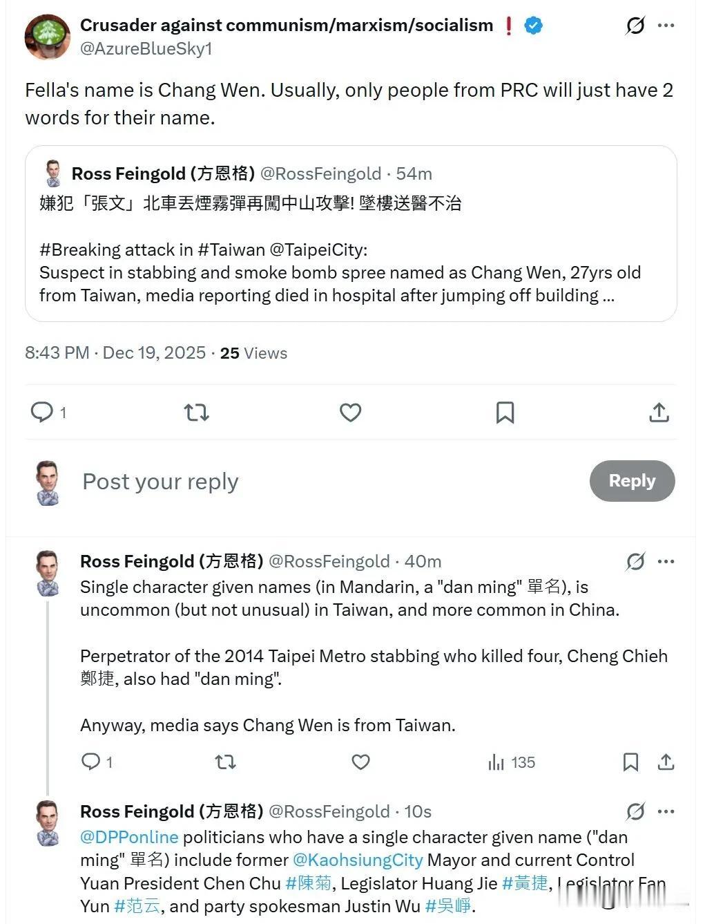Bookmark Ross Feingold's dan ming reply
Screen dimensions: 705x924
630,762
